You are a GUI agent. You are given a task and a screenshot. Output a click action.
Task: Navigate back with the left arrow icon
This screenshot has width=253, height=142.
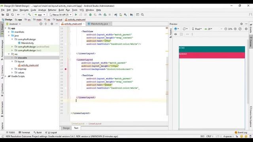pyautogui.click(x=19, y=15)
